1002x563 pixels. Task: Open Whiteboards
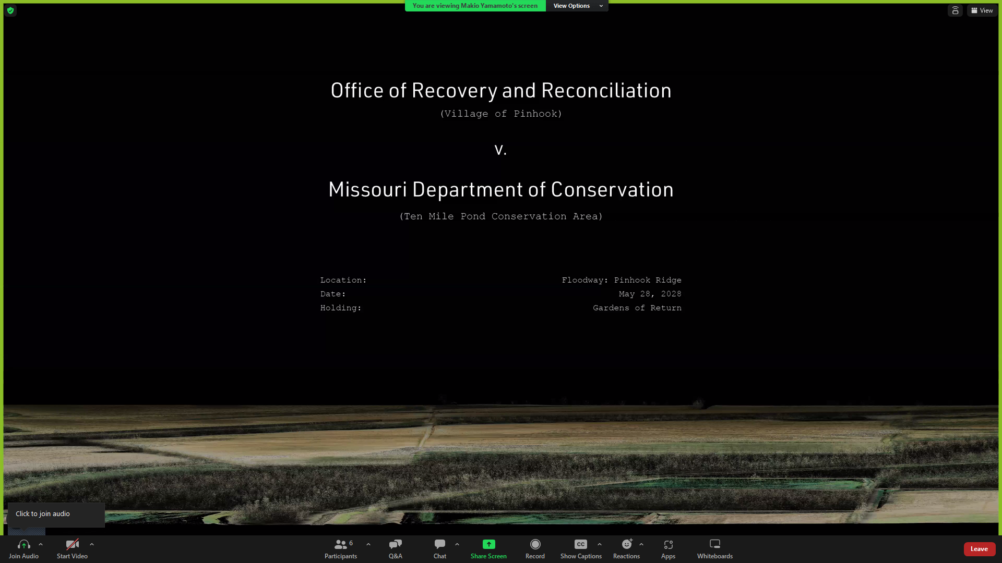coord(715,549)
